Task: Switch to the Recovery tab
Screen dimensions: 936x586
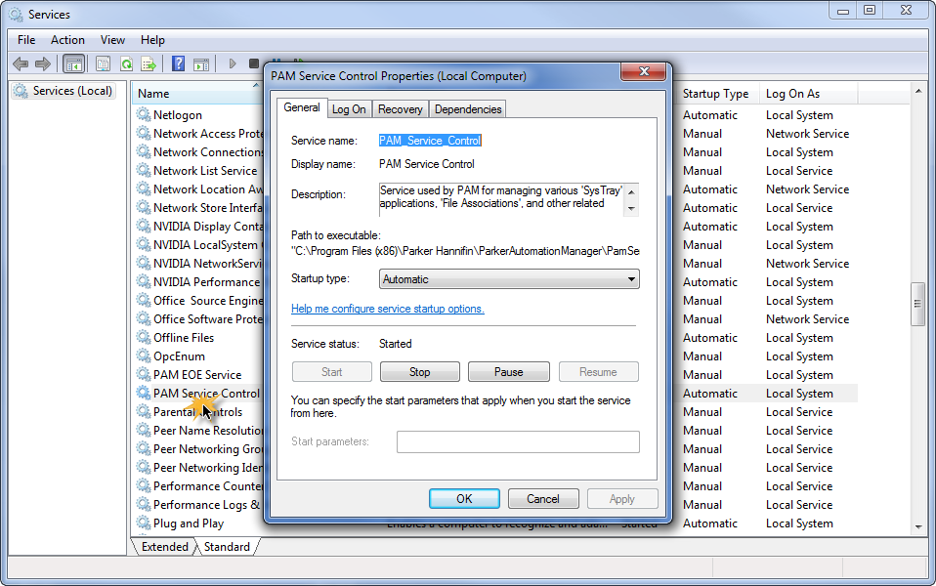Action: point(400,109)
